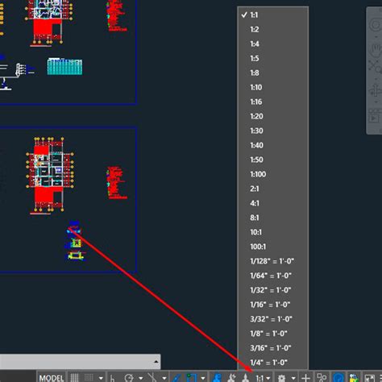Open Snap mode settings dropdown arrow
The image size is (382, 382).
point(101,378)
